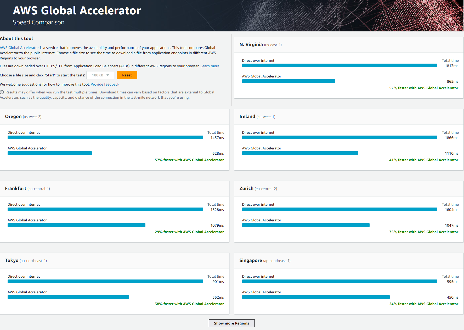Click Oregon AWS Global Accelerator bar
Image resolution: width=464 pixels, height=330 pixels.
tap(50, 153)
